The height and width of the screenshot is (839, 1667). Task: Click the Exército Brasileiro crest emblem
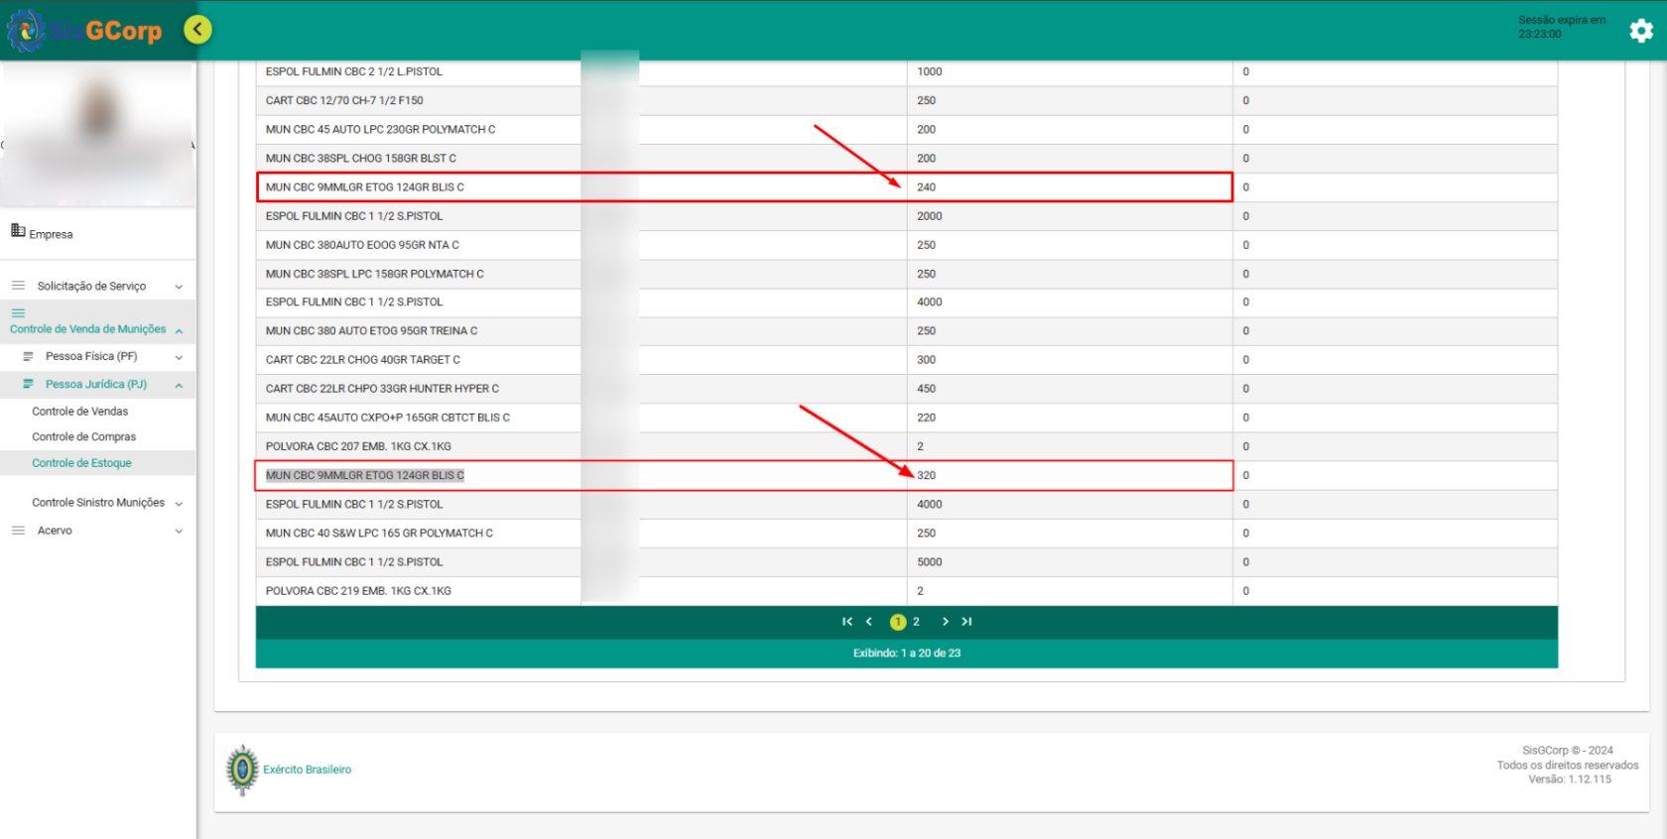242,770
